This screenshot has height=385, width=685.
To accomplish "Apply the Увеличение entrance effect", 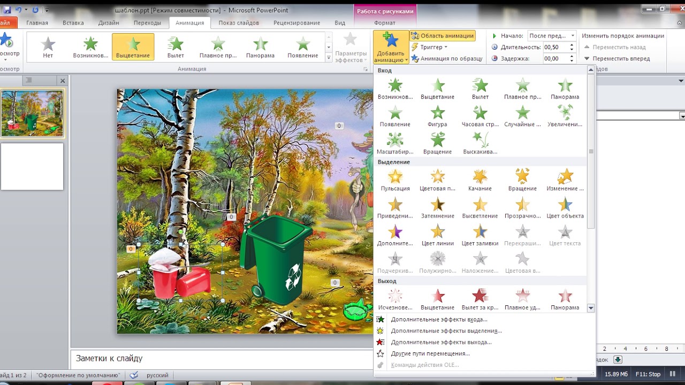I will coord(565,116).
